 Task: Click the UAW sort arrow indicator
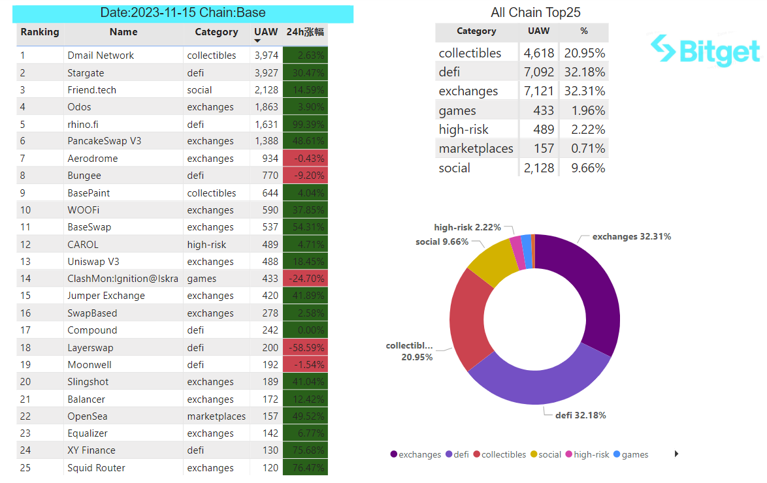coord(257,41)
